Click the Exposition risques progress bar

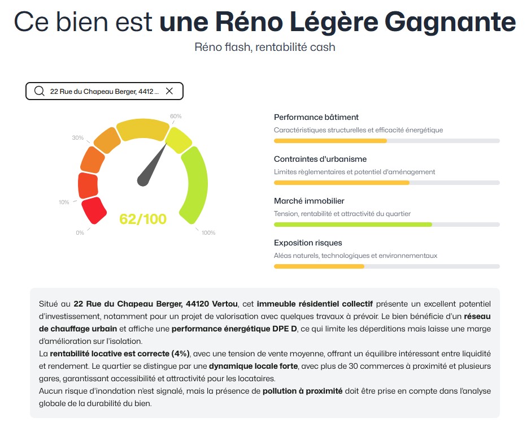[386, 266]
